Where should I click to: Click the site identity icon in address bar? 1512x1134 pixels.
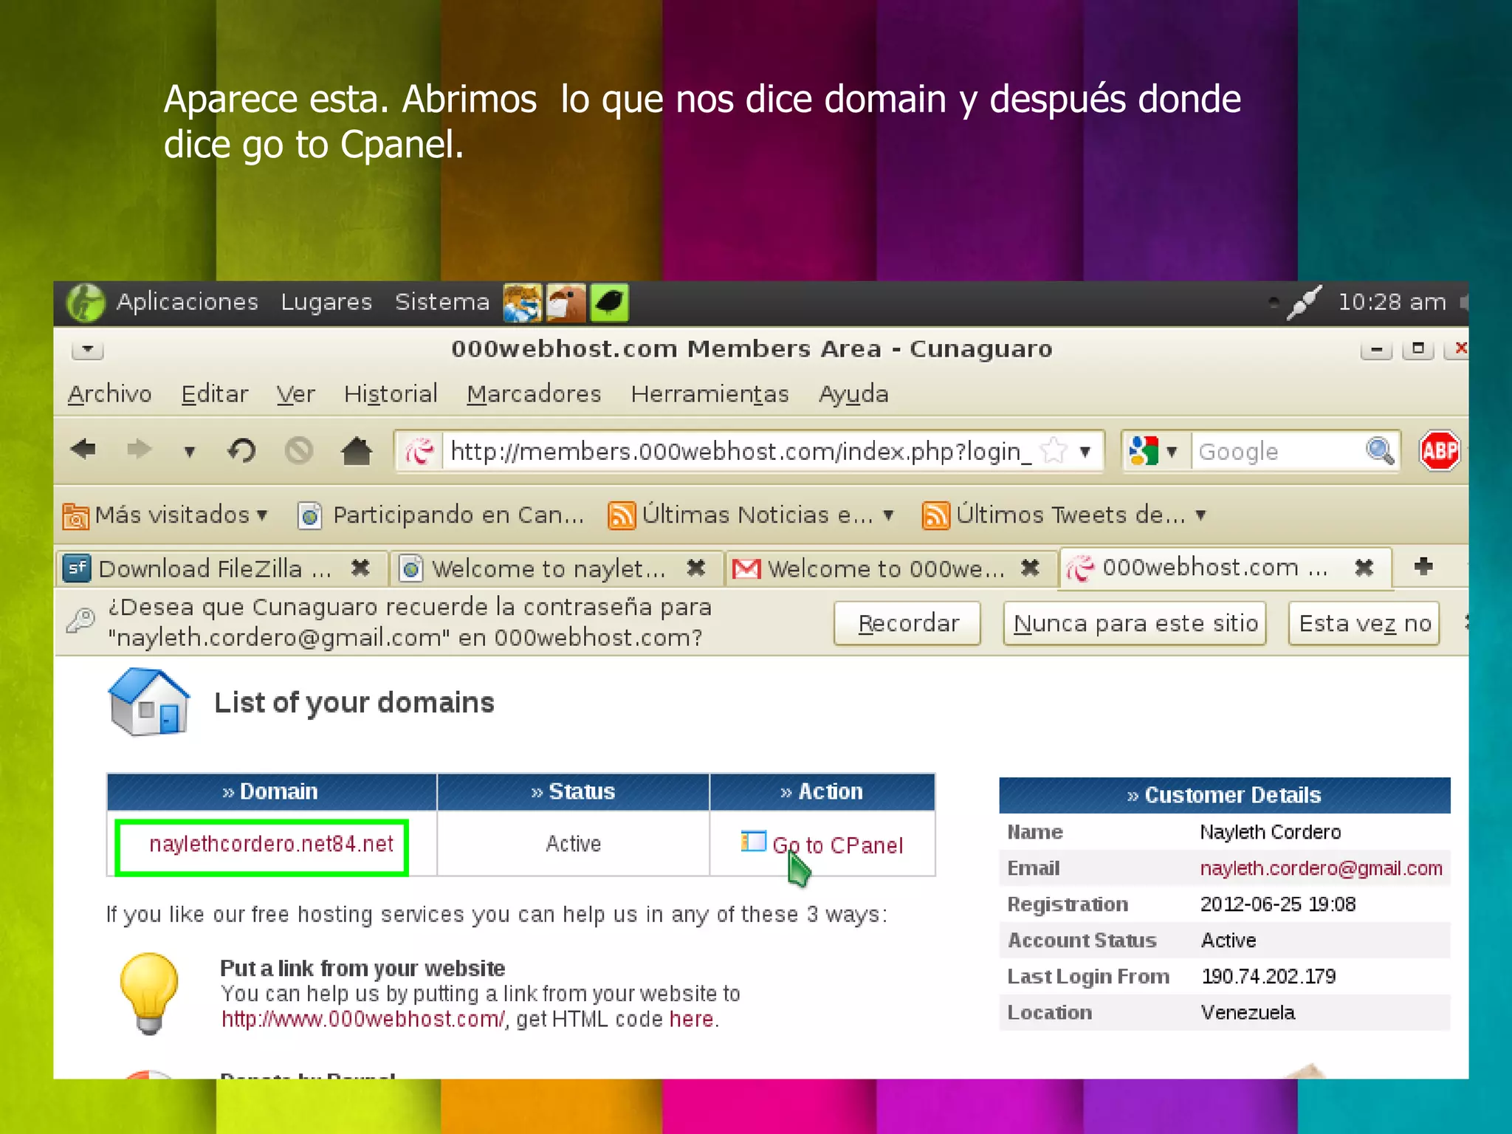coord(419,451)
